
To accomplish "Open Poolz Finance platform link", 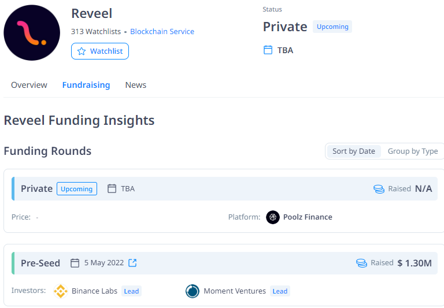I will point(308,217).
